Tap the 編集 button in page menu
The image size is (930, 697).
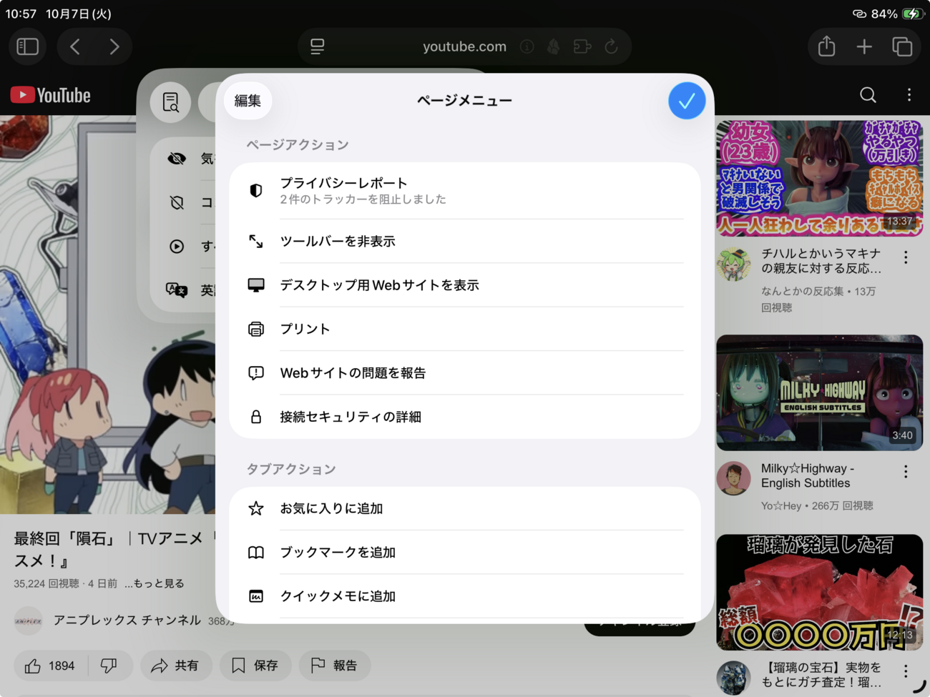pyautogui.click(x=248, y=101)
